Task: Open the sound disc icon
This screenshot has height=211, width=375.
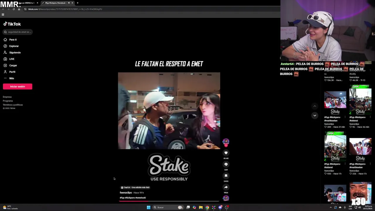Action: point(226,198)
